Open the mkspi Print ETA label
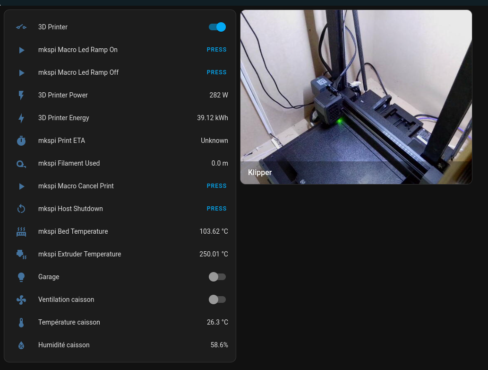Screen dimensions: 488x370 pos(61,141)
